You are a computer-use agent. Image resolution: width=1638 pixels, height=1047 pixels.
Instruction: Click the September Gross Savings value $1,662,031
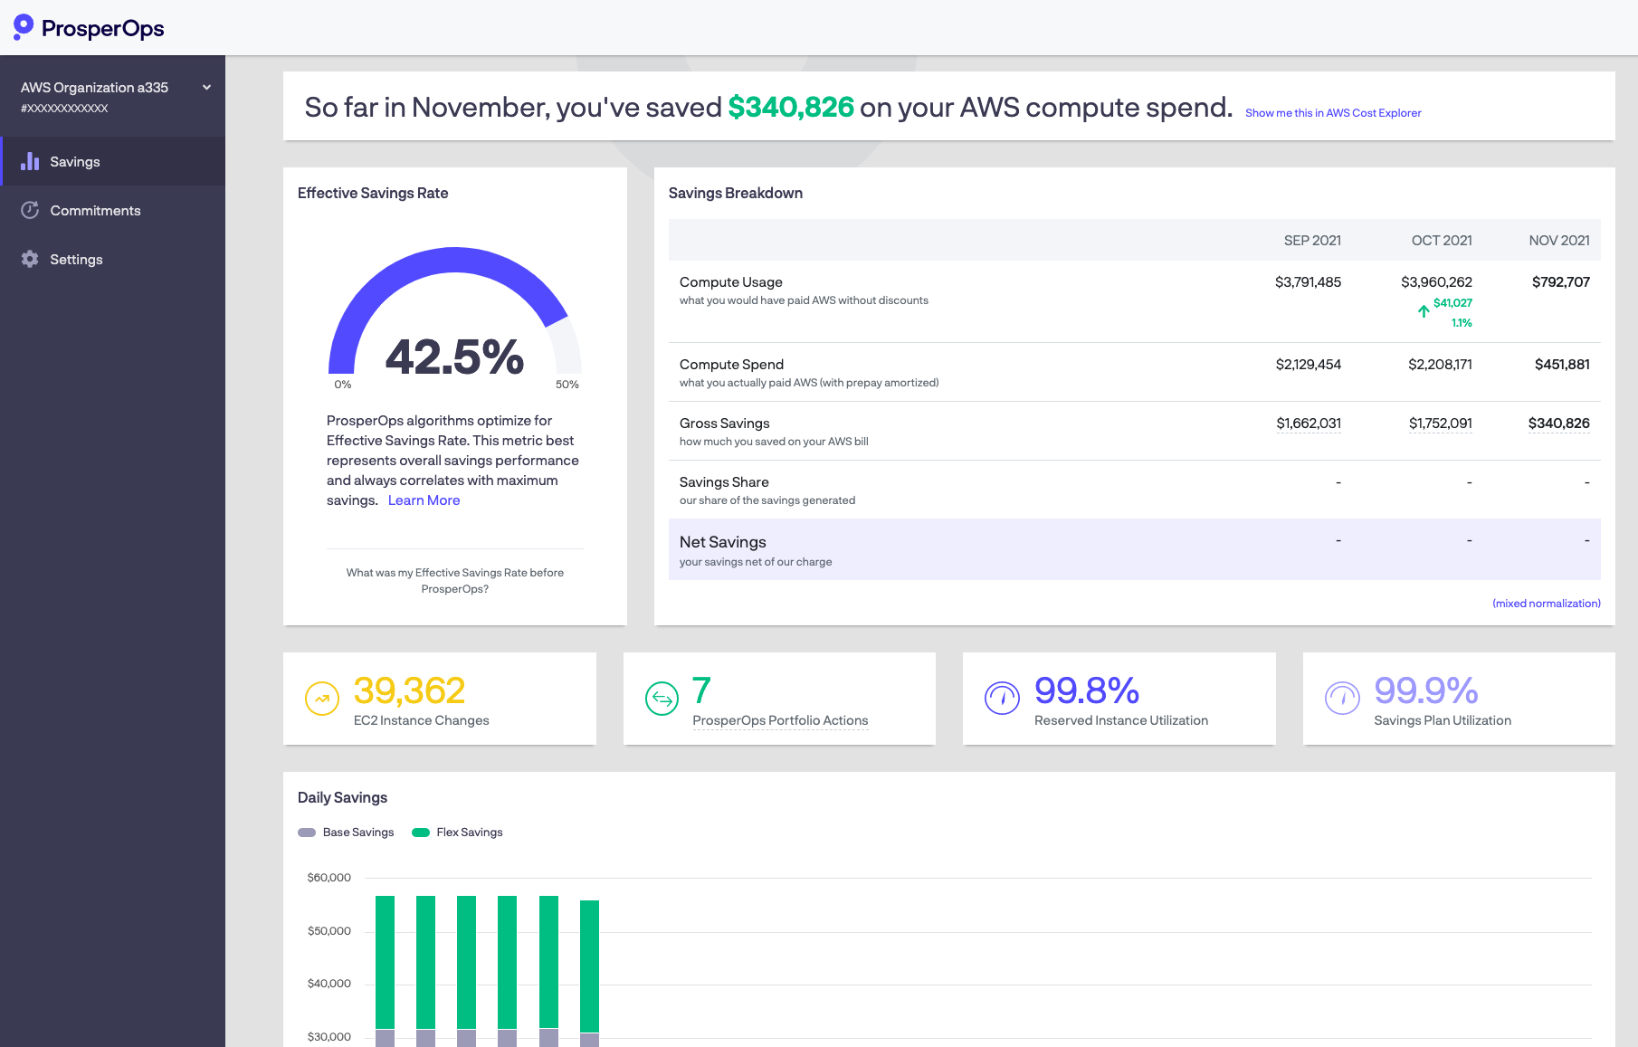point(1309,423)
